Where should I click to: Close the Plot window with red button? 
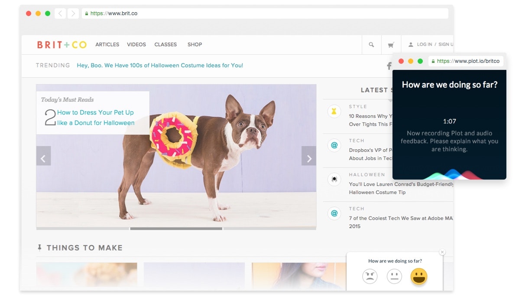click(x=401, y=61)
